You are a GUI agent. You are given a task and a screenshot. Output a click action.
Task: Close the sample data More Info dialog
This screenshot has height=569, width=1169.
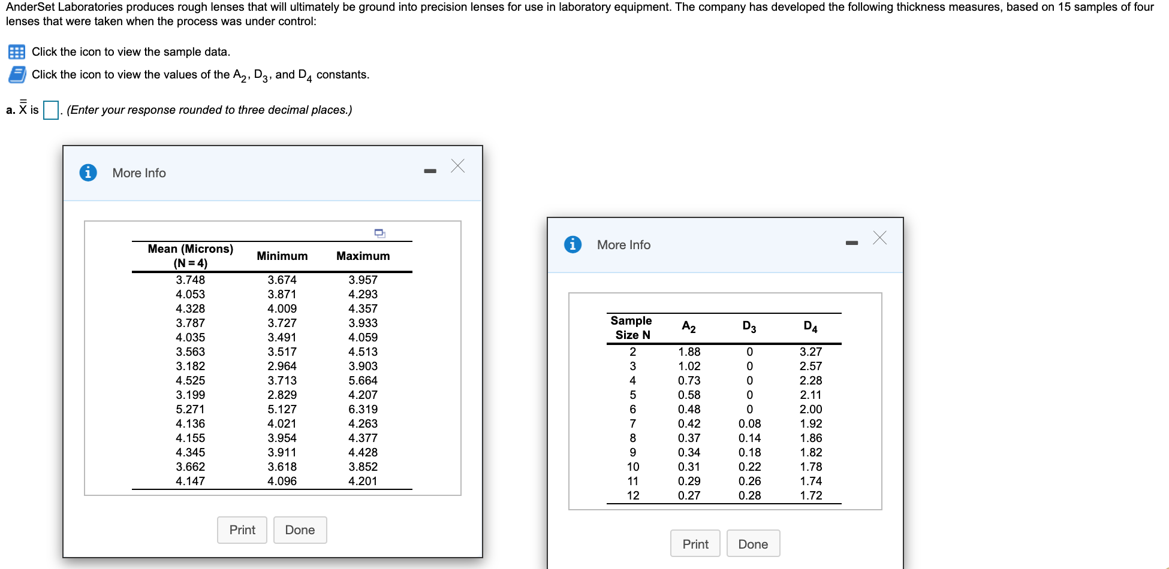[457, 166]
